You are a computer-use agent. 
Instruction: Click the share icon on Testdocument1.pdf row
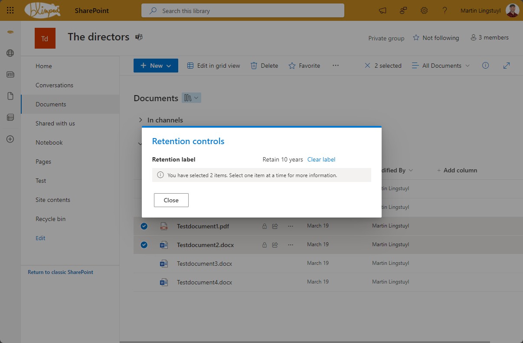point(275,226)
